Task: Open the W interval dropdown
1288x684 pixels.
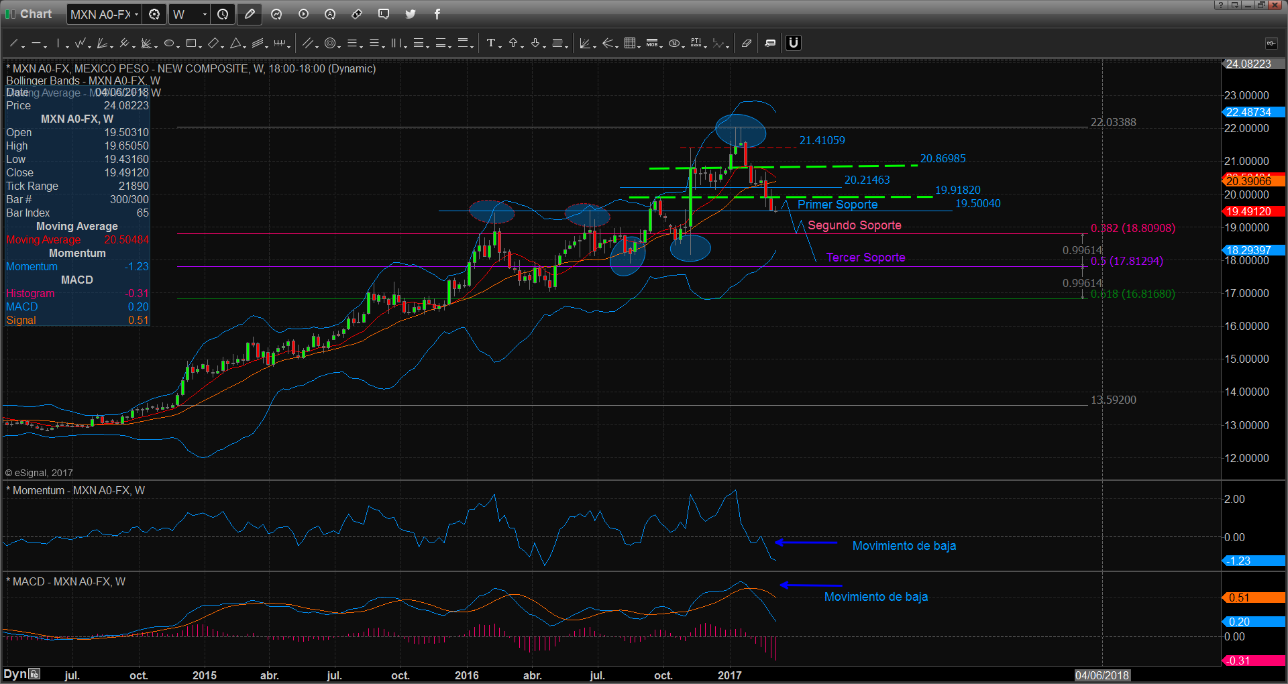Action: coord(190,14)
